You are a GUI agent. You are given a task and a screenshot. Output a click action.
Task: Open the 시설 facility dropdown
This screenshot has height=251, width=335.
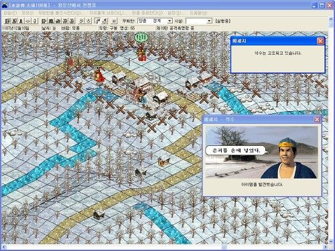tap(209, 21)
